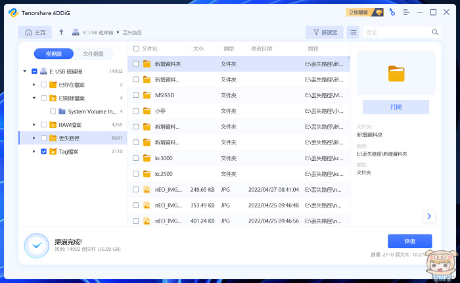Screen dimensions: 460x283
Task: Click the MSISSD folder icon
Action: 147,95
